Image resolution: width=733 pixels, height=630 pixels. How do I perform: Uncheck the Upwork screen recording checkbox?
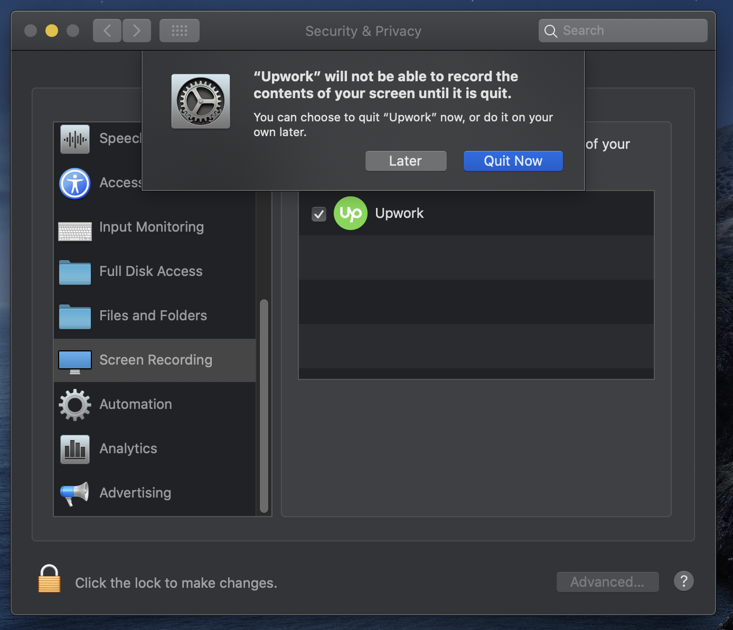319,214
